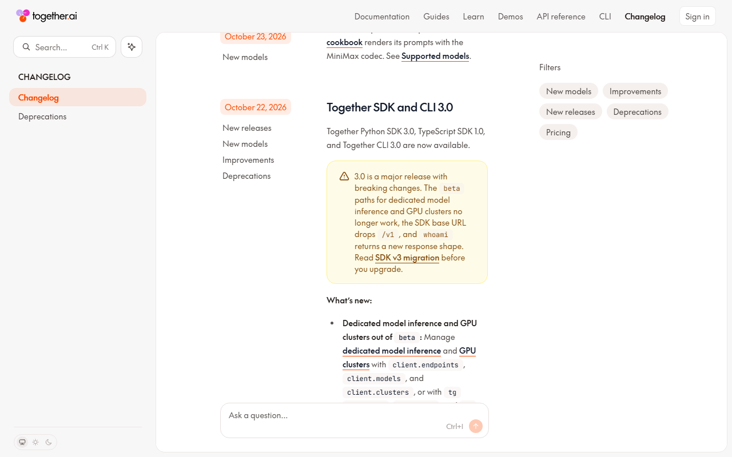This screenshot has height=457, width=732.
Task: Filter by New models
Action: [x=569, y=91]
